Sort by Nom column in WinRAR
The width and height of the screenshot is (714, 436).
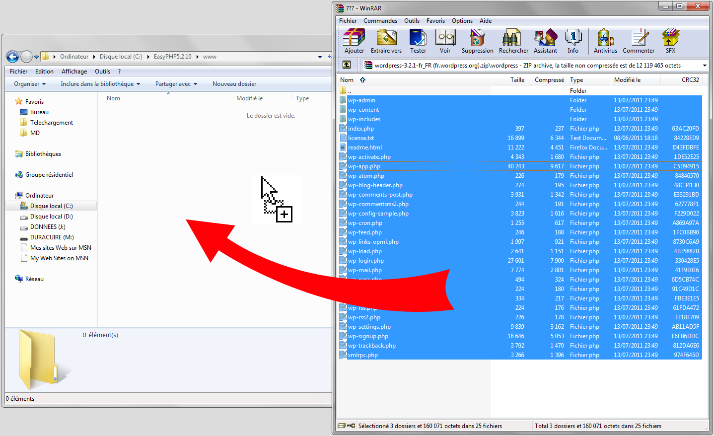point(414,80)
